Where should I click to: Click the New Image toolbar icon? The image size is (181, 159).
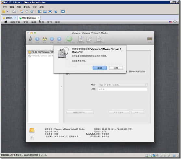[x=81, y=39]
